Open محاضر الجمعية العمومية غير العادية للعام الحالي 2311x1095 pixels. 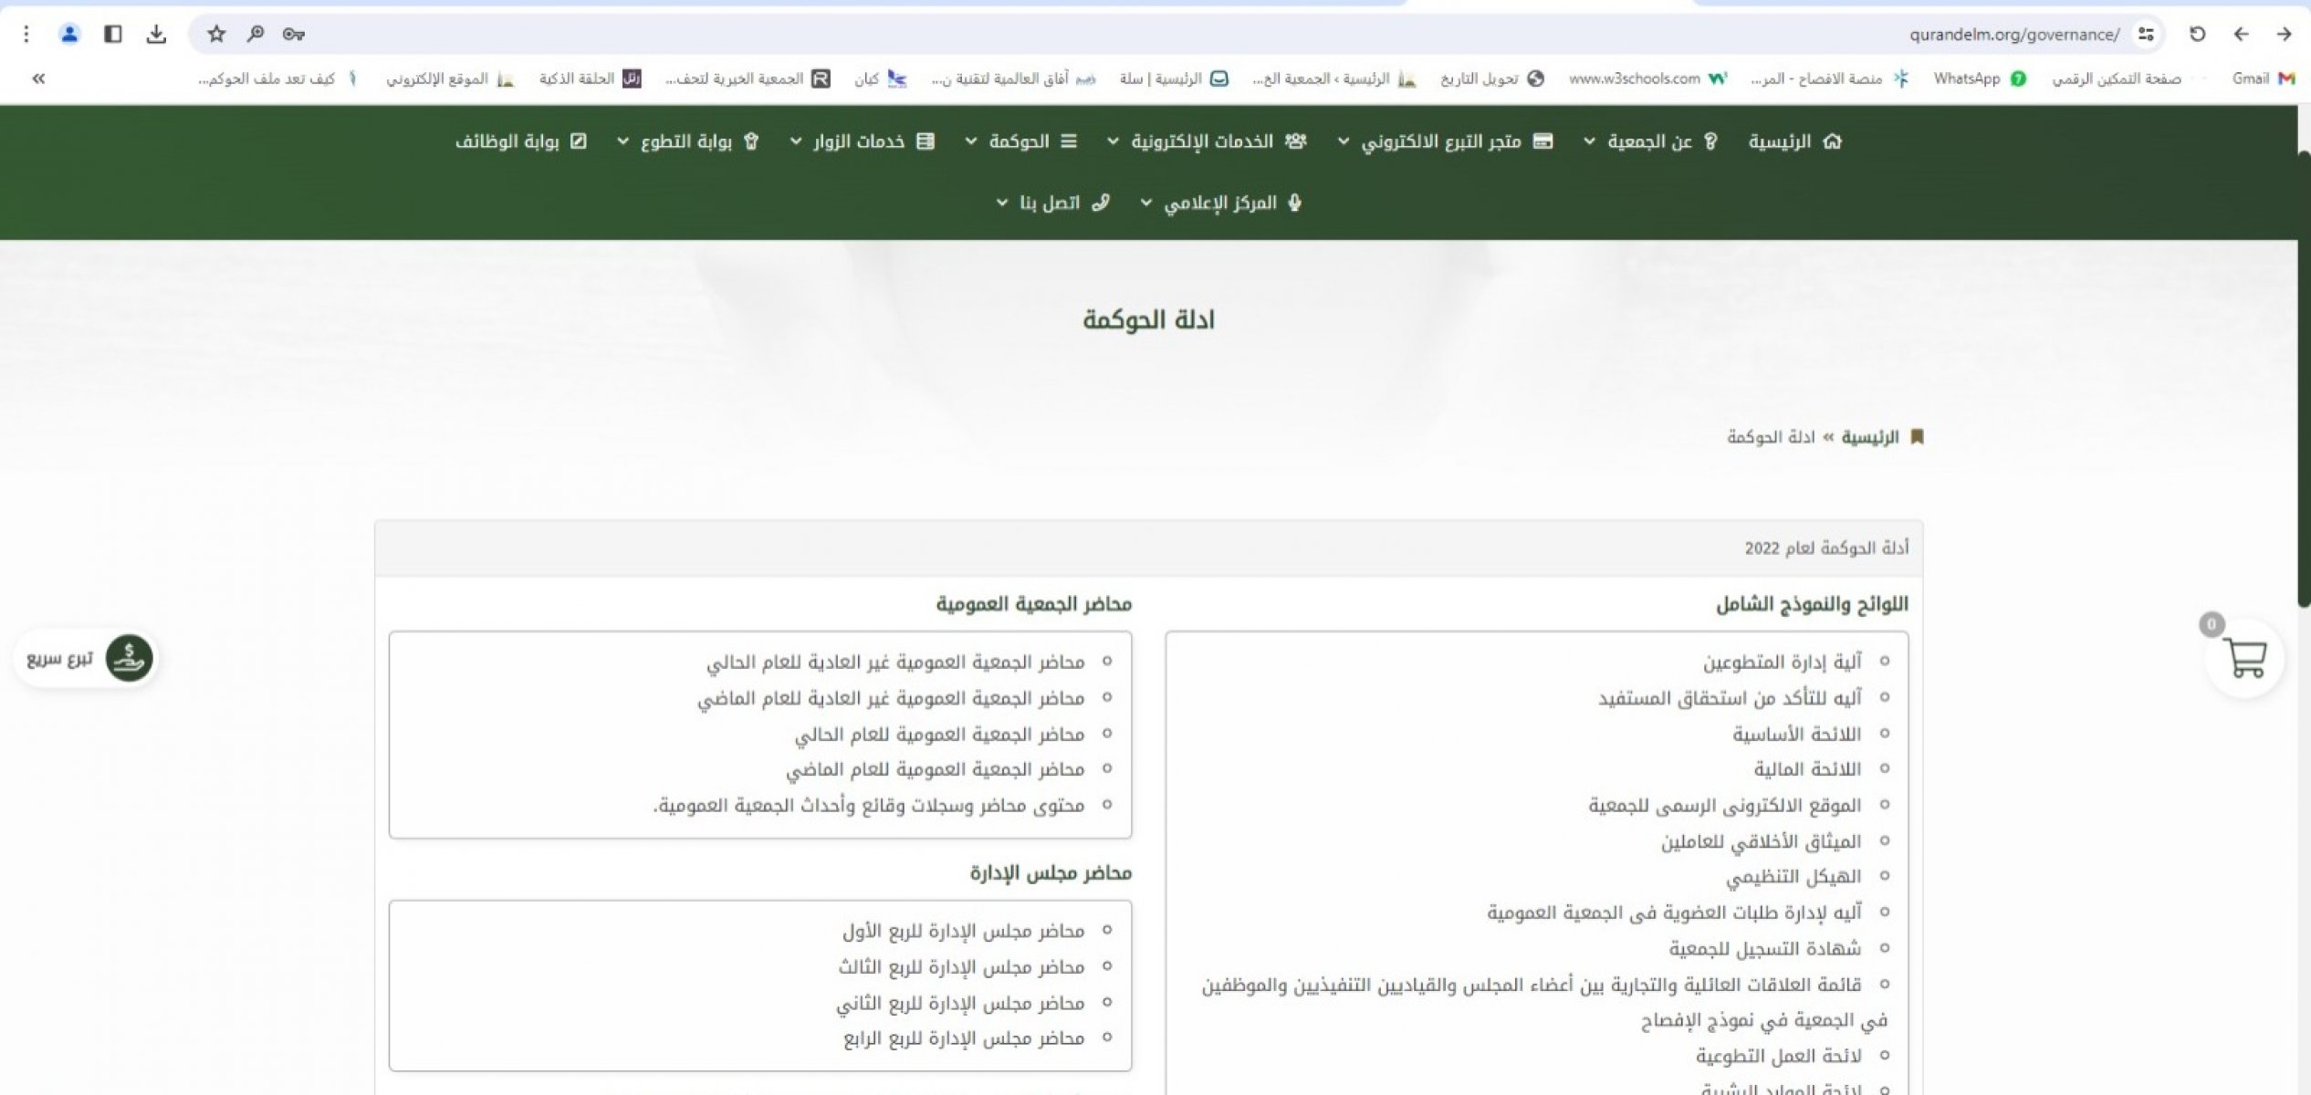(895, 662)
